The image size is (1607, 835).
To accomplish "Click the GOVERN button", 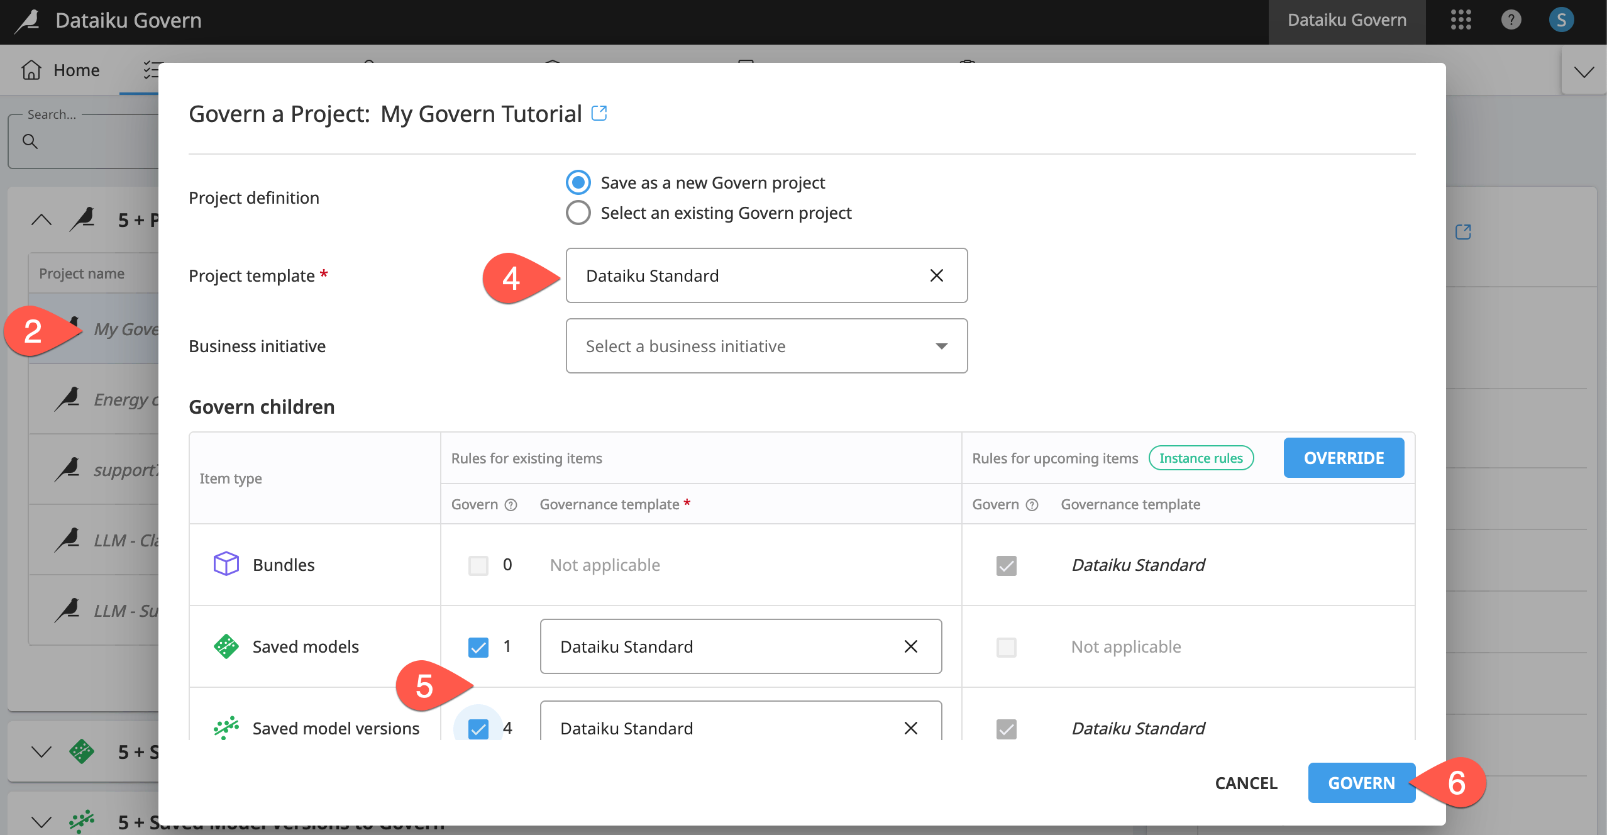I will pyautogui.click(x=1361, y=783).
